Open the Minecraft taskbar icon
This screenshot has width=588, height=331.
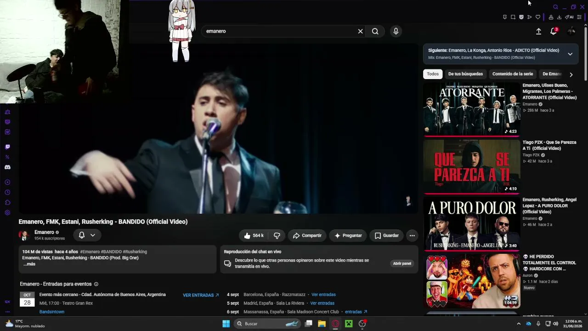349,324
